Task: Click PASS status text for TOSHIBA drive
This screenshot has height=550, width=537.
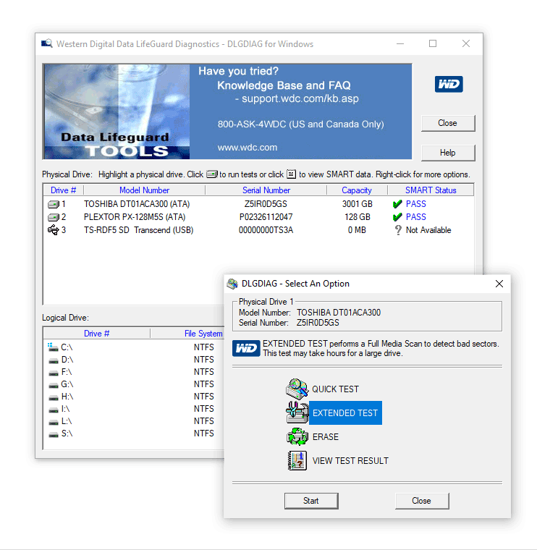Action: click(x=415, y=204)
